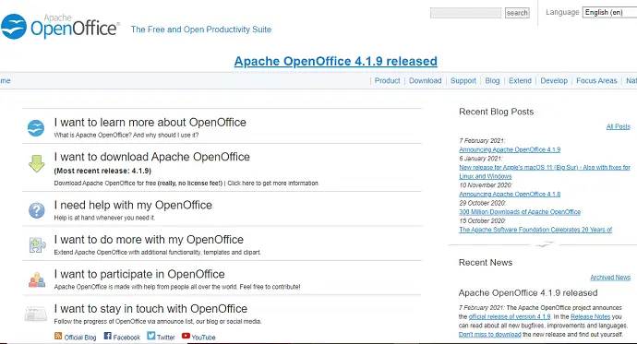This screenshot has width=637, height=344.
Task: Open the Official Blog RSS icon
Action: (x=58, y=336)
